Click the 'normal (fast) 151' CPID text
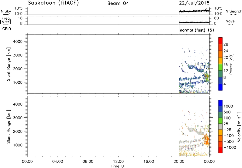The image size is (242, 168). pos(197,30)
